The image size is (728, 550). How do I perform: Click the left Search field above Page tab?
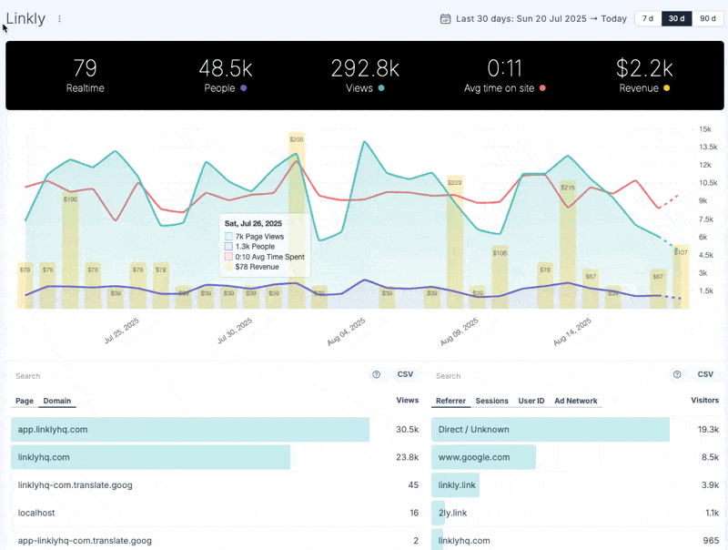[182, 375]
